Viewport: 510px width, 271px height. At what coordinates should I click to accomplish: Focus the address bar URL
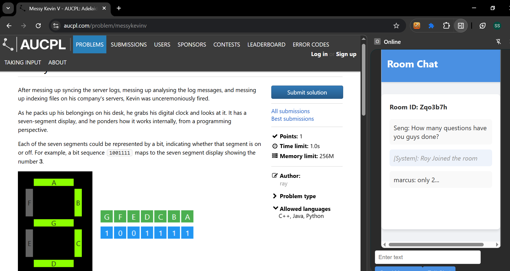(105, 26)
